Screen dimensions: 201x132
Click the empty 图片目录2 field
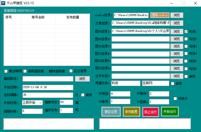141,39
